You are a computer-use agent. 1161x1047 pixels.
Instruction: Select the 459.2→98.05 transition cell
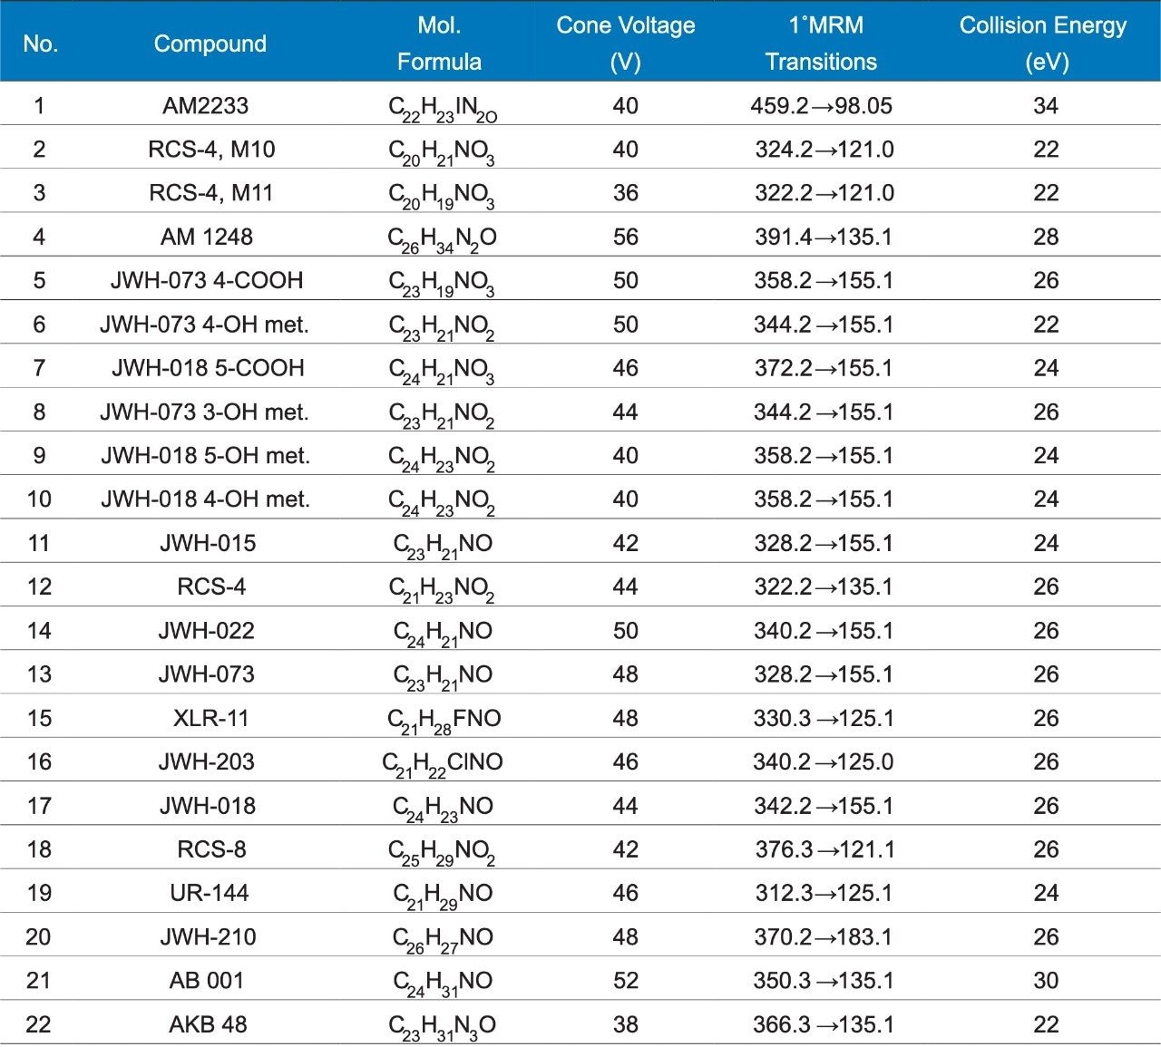point(822,106)
